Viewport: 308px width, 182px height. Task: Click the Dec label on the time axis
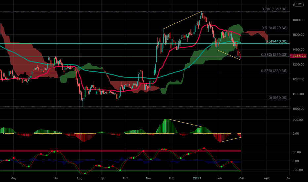tap(172, 178)
